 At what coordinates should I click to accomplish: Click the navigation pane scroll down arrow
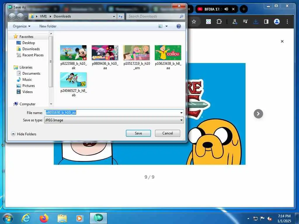click(x=51, y=104)
